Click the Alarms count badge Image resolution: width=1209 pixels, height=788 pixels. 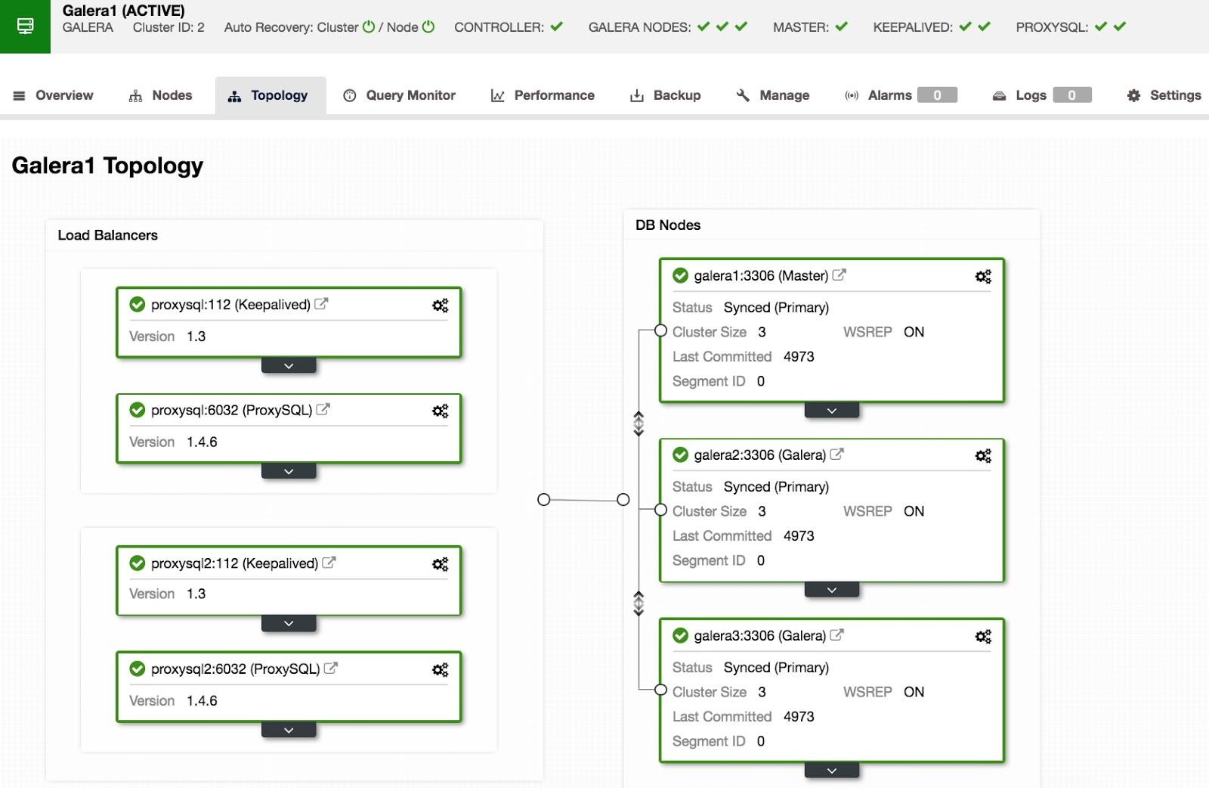[937, 95]
